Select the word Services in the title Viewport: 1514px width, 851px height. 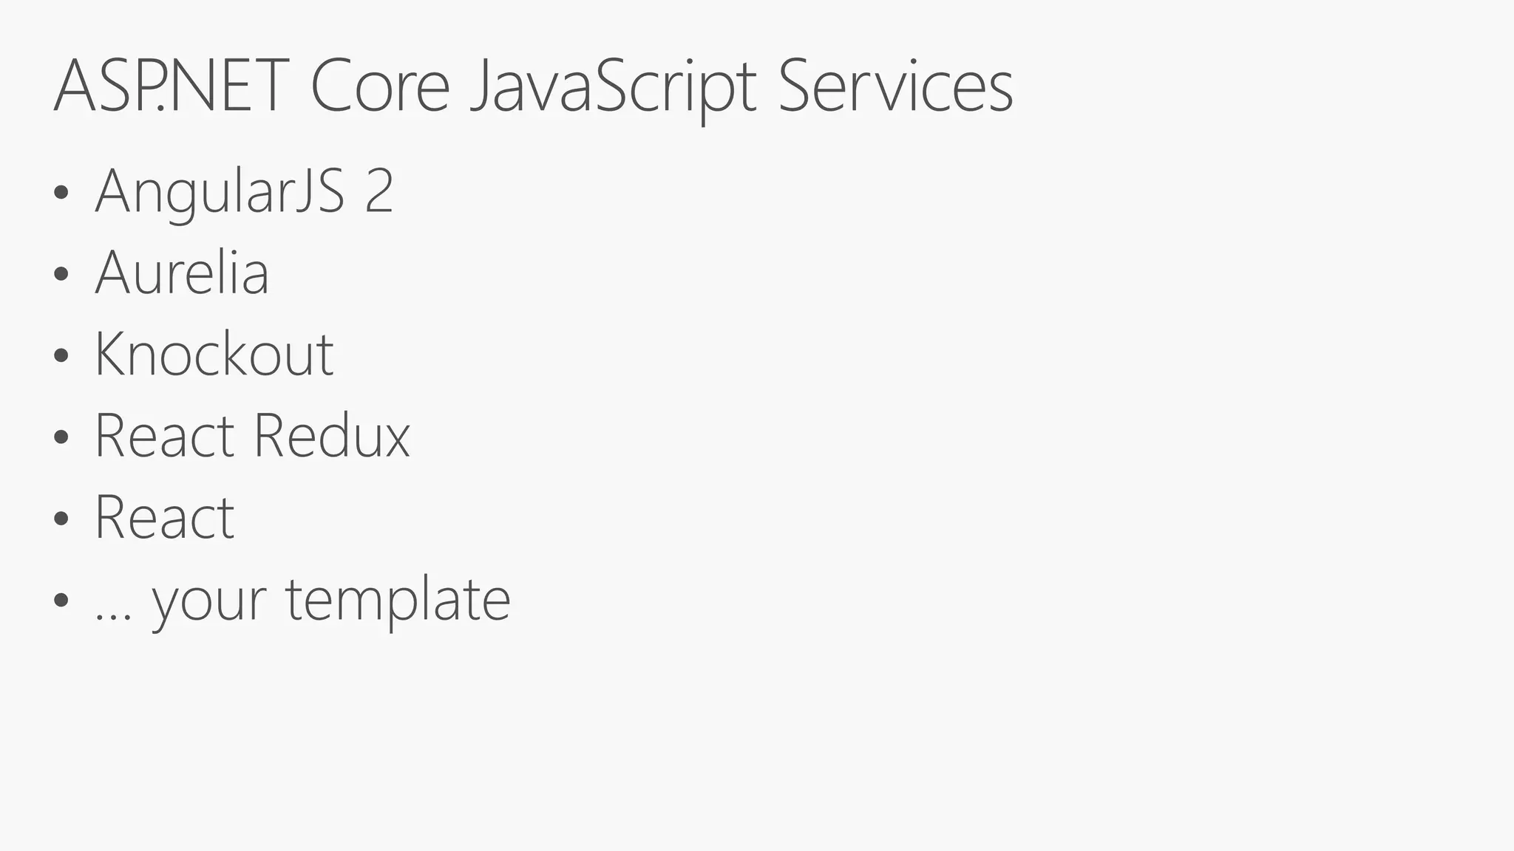pyautogui.click(x=895, y=86)
